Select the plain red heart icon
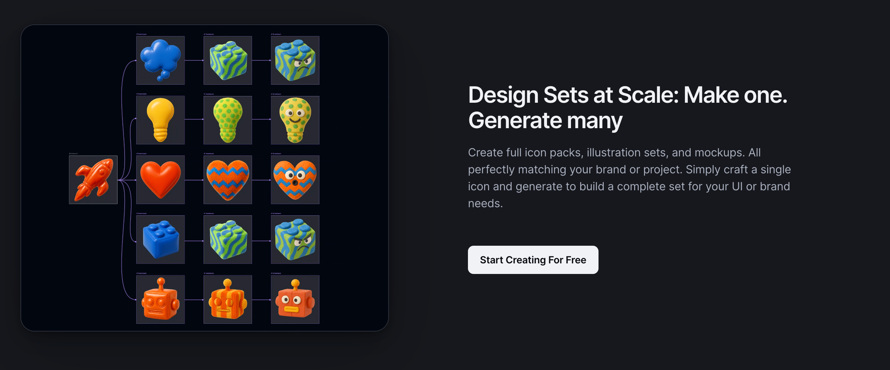The width and height of the screenshot is (890, 370). [161, 180]
